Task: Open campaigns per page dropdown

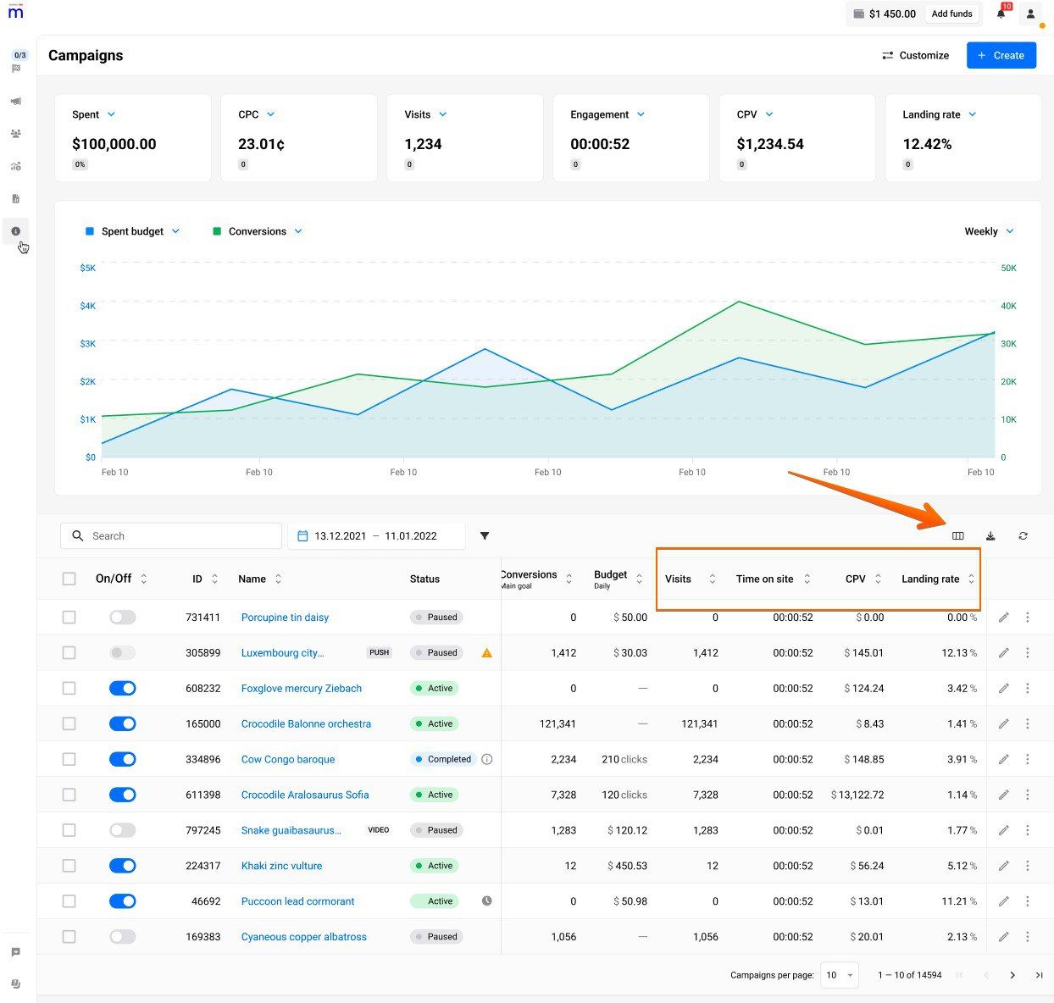Action: 840,975
